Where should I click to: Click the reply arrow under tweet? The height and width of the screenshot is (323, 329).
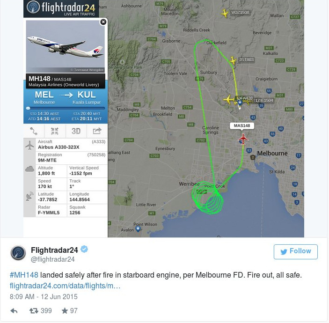14,310
